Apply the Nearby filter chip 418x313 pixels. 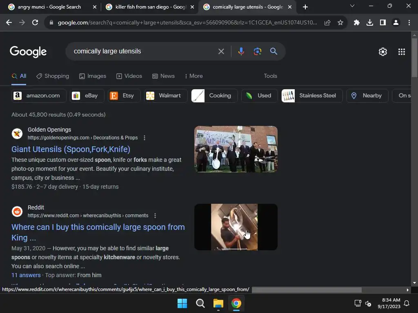tap(367, 95)
